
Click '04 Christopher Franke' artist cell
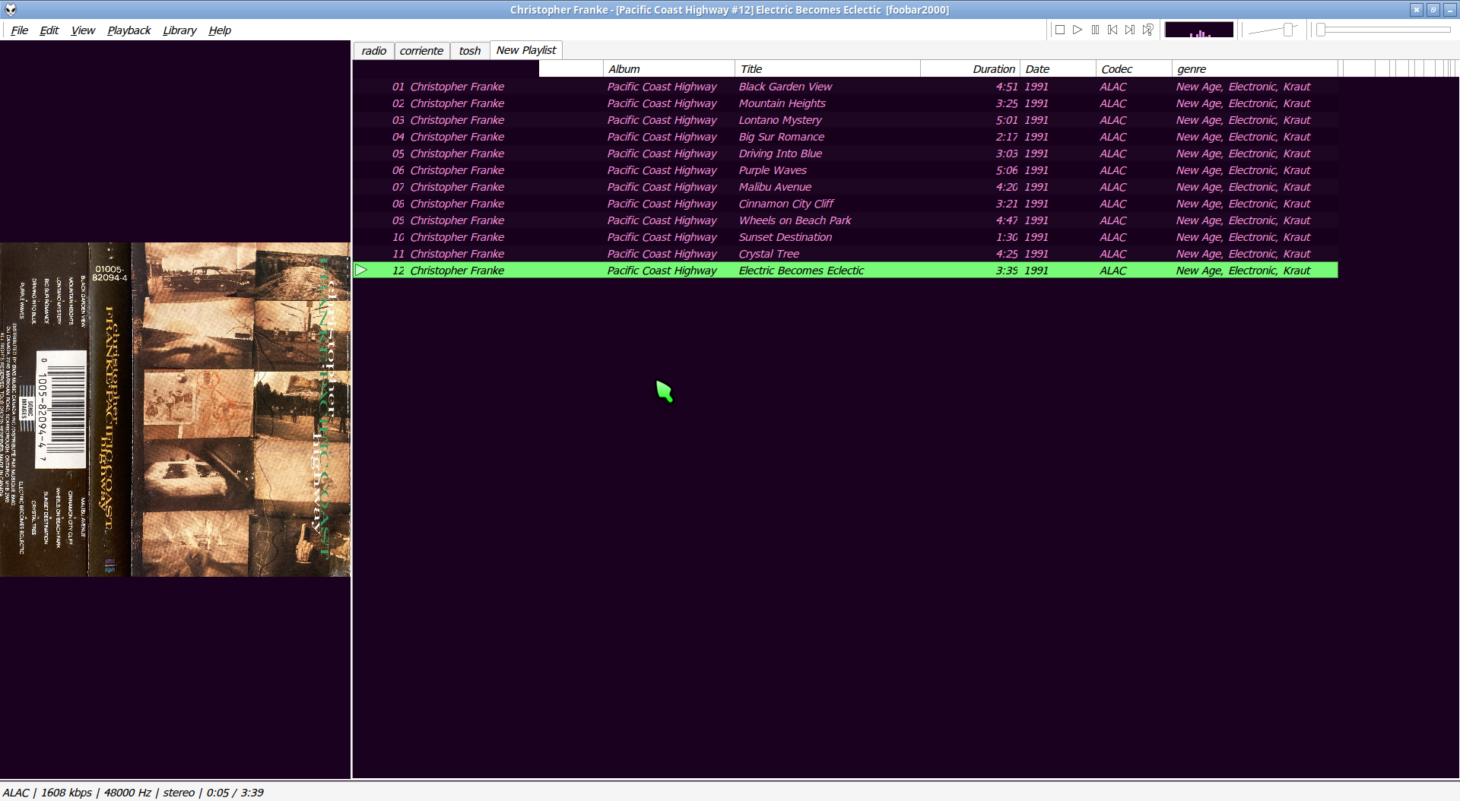[448, 137]
